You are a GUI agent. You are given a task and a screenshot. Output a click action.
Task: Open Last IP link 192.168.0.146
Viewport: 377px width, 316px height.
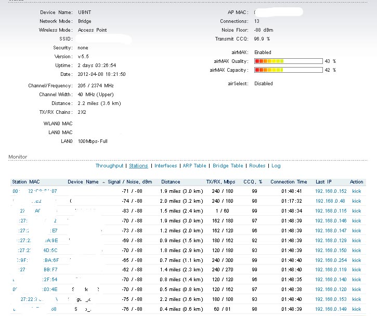[331, 221]
